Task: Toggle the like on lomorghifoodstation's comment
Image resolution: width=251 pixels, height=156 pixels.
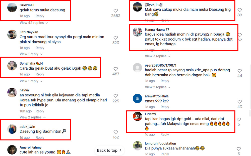Action: point(239,149)
